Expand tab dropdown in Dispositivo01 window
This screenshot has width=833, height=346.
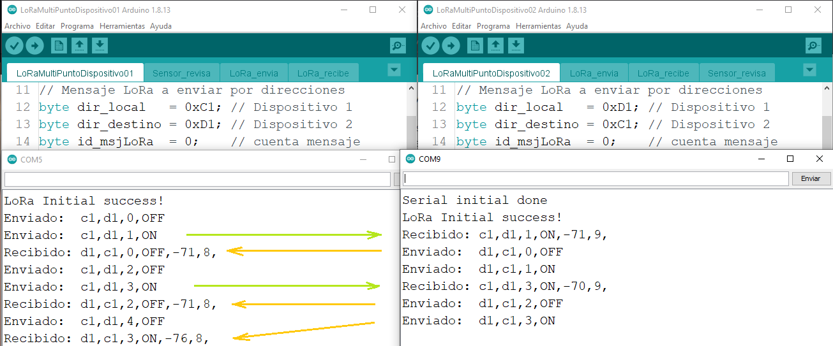[394, 69]
